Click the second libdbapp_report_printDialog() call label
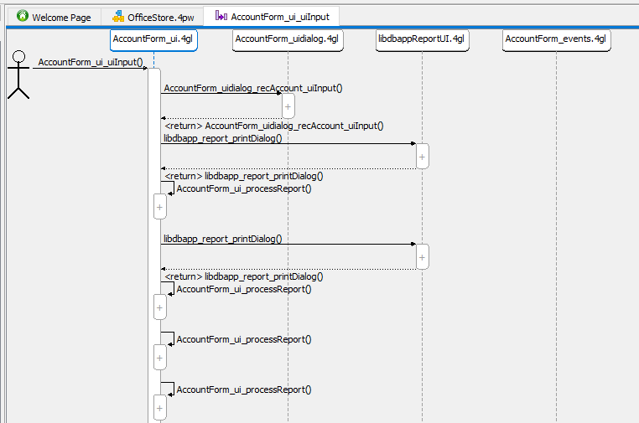639x423 pixels. click(x=223, y=239)
